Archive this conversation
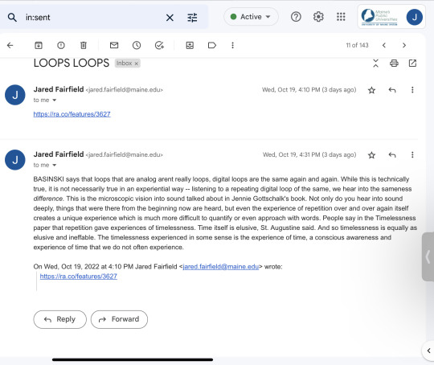Viewport: 434px width, 365px height. pyautogui.click(x=39, y=45)
